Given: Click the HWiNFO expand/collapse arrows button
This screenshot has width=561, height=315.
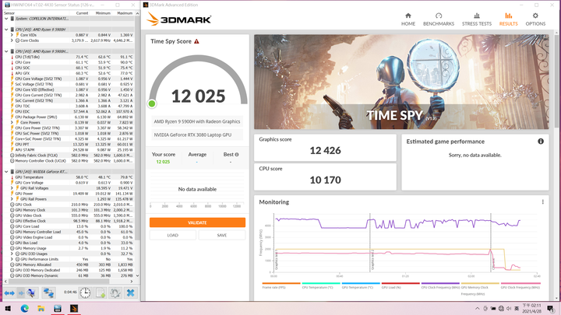Looking at the screenshot, I should point(9,293).
